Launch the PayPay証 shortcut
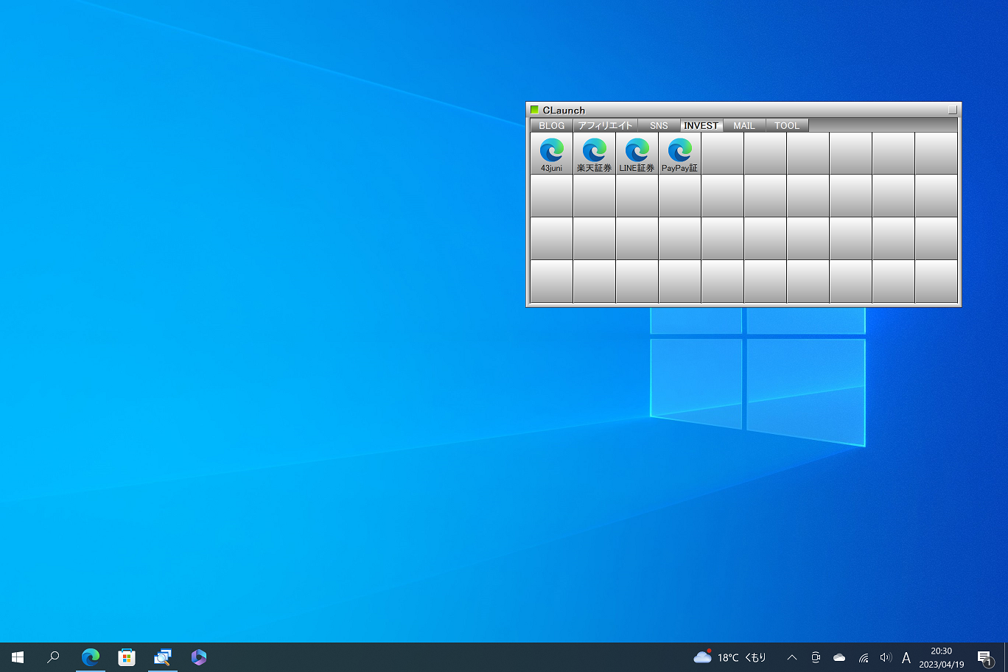 679,153
